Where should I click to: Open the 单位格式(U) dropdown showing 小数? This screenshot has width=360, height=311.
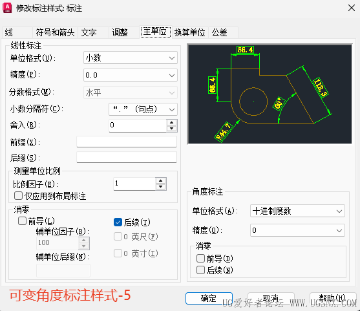131,58
